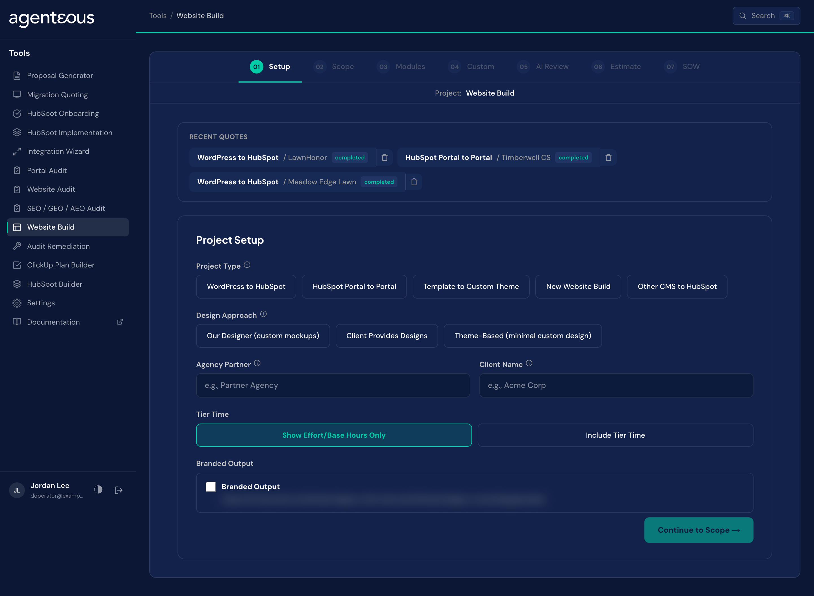Go to Website Audit in sidebar
This screenshot has height=596, width=814.
(x=68, y=189)
